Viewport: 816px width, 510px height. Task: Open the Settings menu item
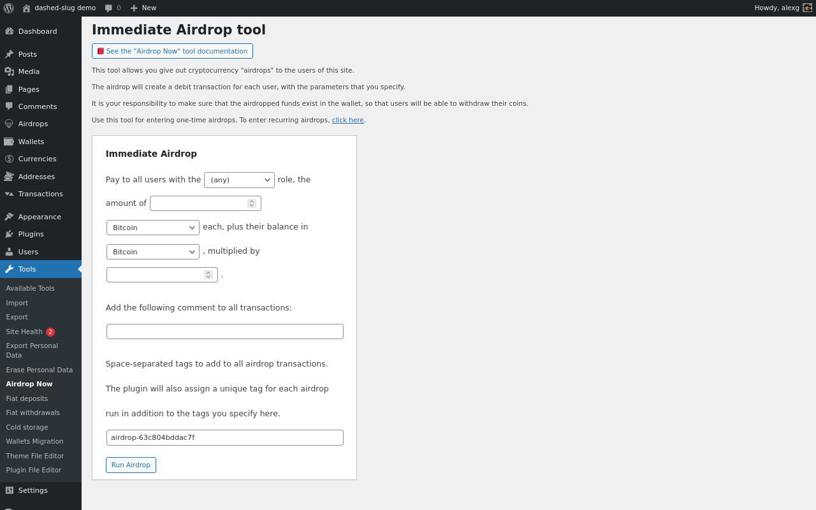[x=41, y=490]
